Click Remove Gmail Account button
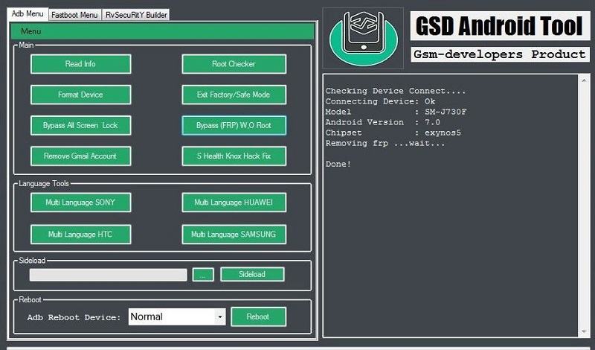 tap(80, 156)
